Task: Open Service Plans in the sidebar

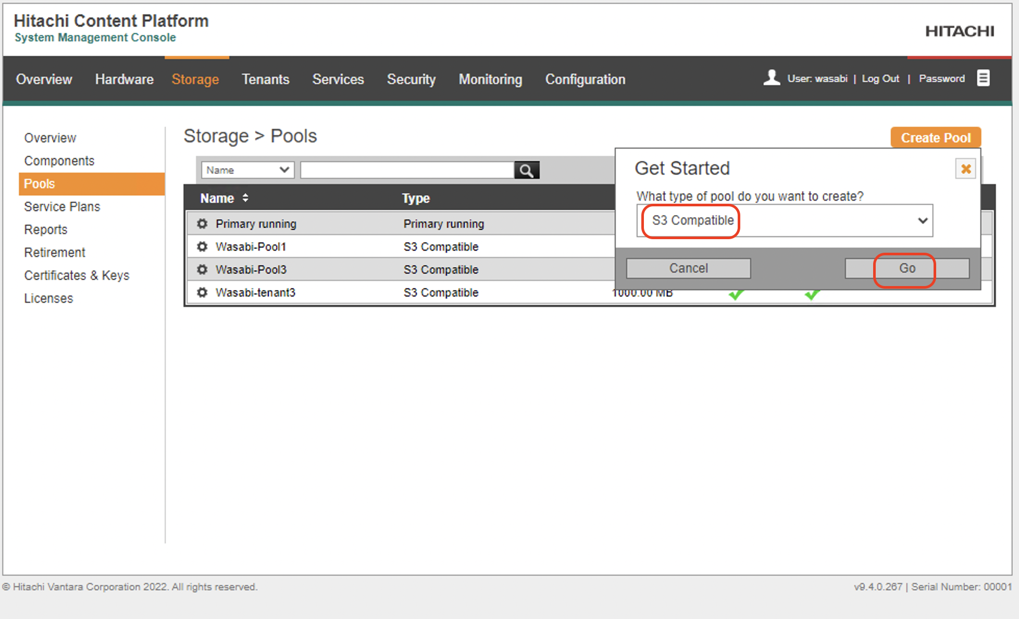Action: 62,207
